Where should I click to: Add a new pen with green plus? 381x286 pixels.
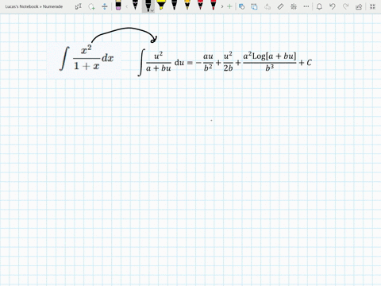pos(229,6)
